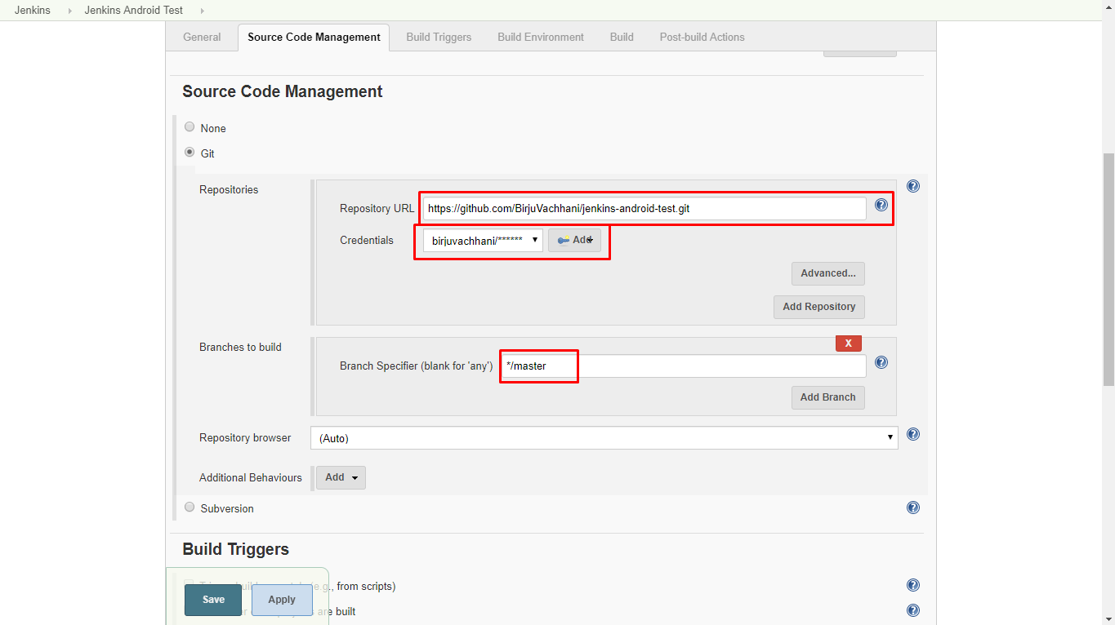Select the None source control option
Screen dimensions: 1115x625
point(189,127)
